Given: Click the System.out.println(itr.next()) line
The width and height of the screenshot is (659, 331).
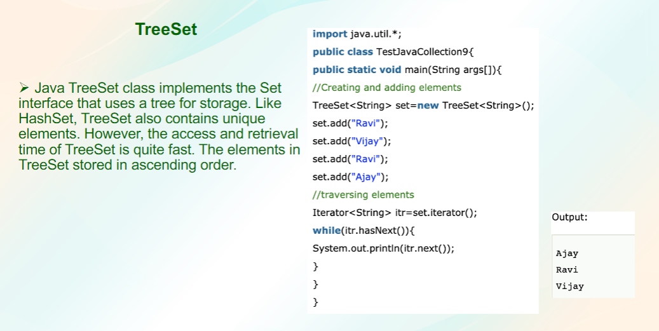Looking at the screenshot, I should [x=383, y=248].
